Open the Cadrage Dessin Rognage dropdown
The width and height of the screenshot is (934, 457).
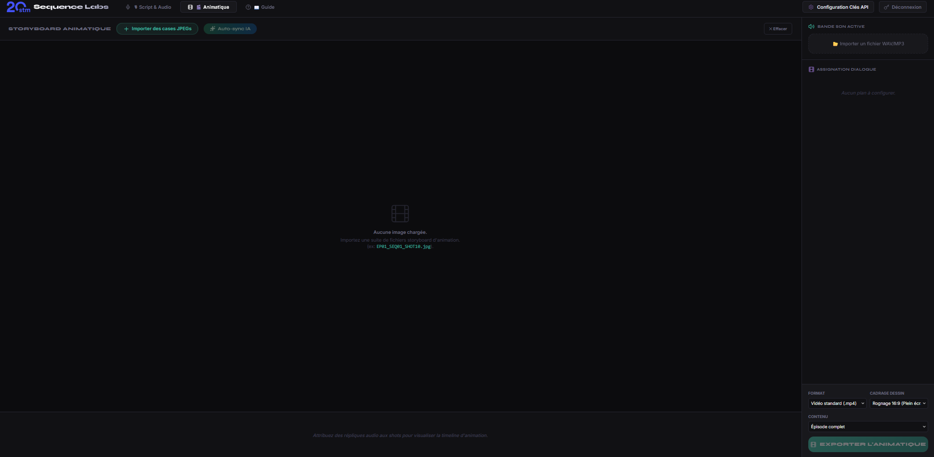pyautogui.click(x=899, y=403)
